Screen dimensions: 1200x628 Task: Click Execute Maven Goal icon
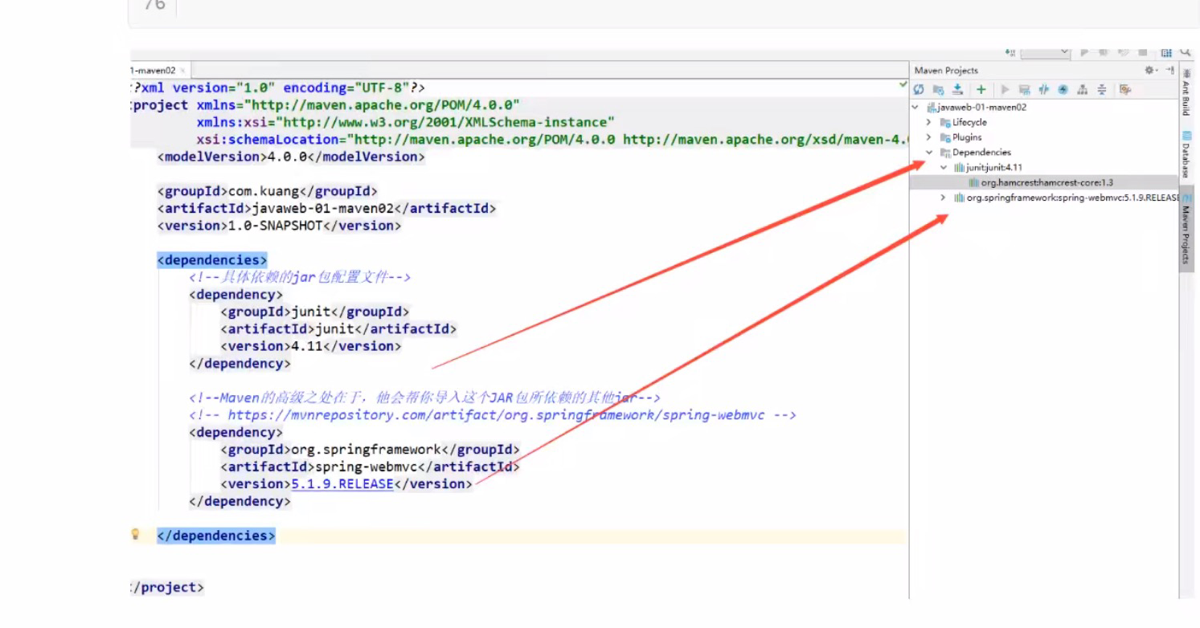(x=1025, y=90)
